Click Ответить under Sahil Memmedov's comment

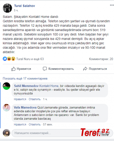(x=35, y=99)
